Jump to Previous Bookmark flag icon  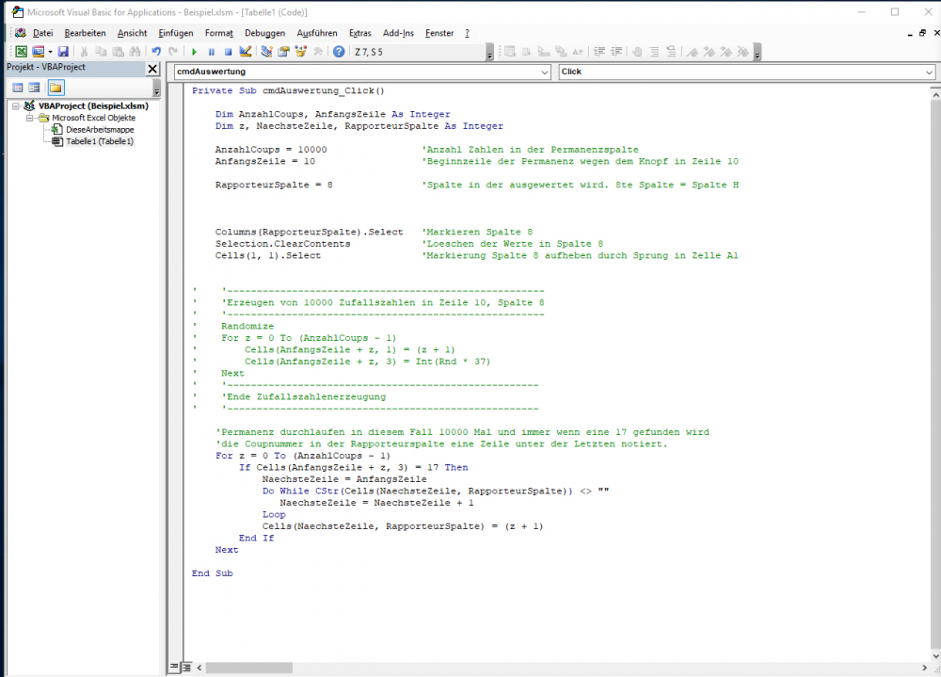click(x=726, y=52)
